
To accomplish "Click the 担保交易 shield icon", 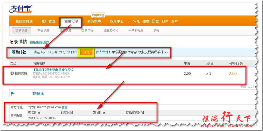I will (12, 73).
